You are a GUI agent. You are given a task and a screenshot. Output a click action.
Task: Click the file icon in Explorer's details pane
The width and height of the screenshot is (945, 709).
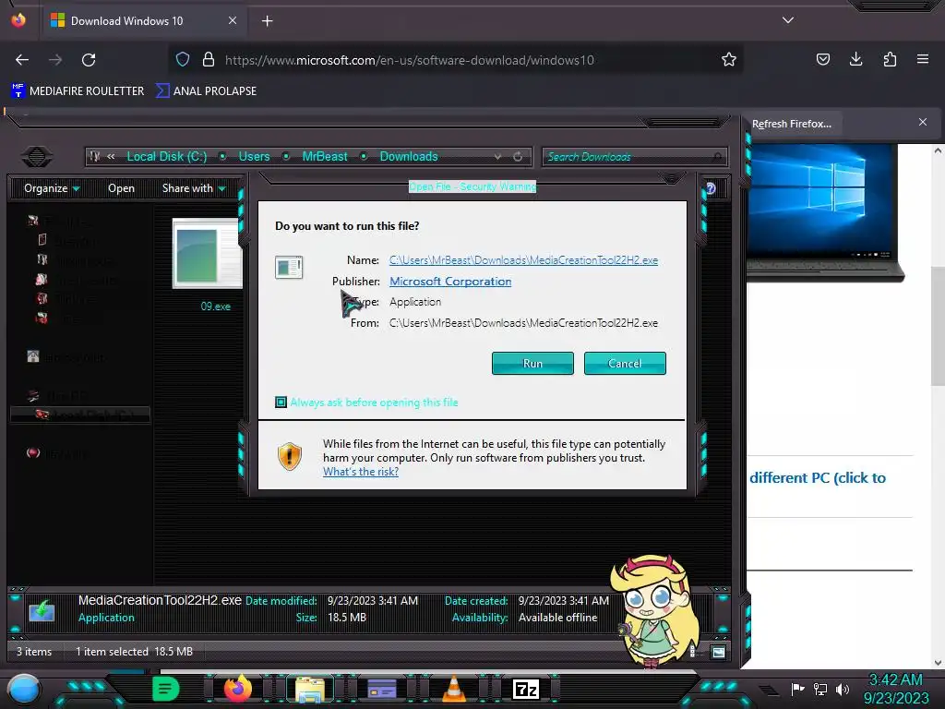click(42, 610)
